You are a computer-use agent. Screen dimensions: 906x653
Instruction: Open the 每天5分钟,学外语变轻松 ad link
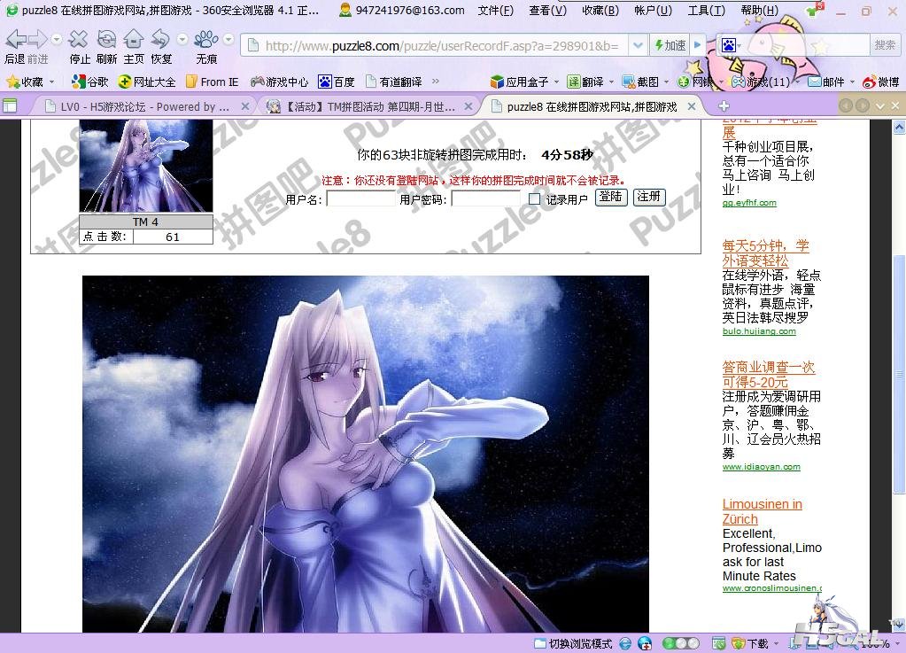[764, 253]
